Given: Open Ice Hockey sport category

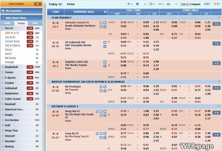Looking at the screenshot, I should 22,120.
